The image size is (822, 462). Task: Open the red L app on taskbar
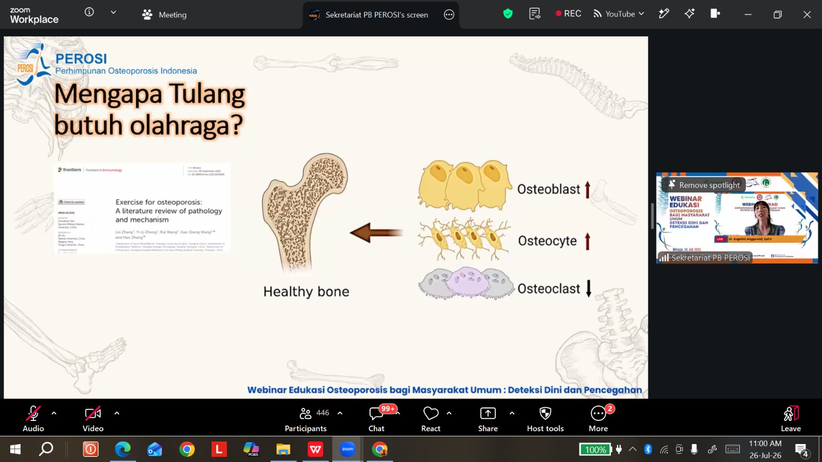coord(219,449)
